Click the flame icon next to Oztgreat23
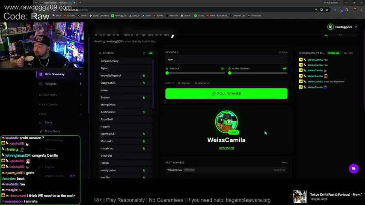This screenshot has height=205, width=365. [x=144, y=83]
